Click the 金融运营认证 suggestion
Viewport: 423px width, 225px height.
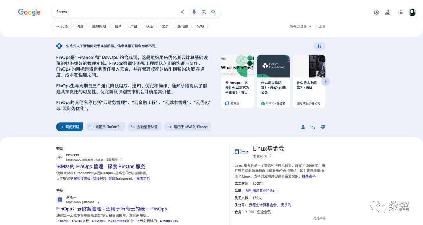[145, 127]
